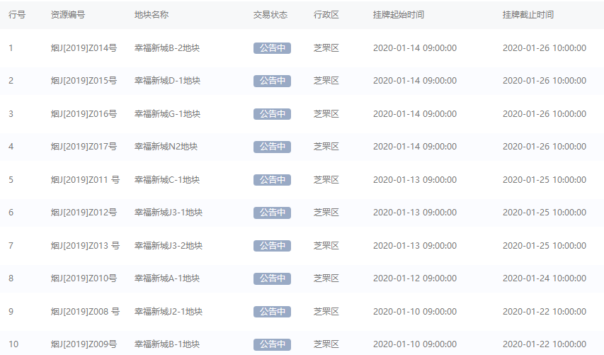Select the 2020-01-22 10:00:00 deadline in row 10
This screenshot has width=604, height=355.
tap(545, 344)
